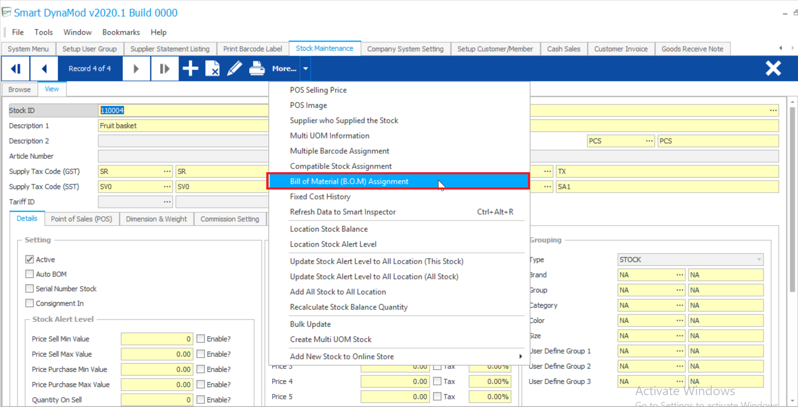The width and height of the screenshot is (798, 407).
Task: Open User Define Group 3 lookup
Action: (x=680, y=382)
